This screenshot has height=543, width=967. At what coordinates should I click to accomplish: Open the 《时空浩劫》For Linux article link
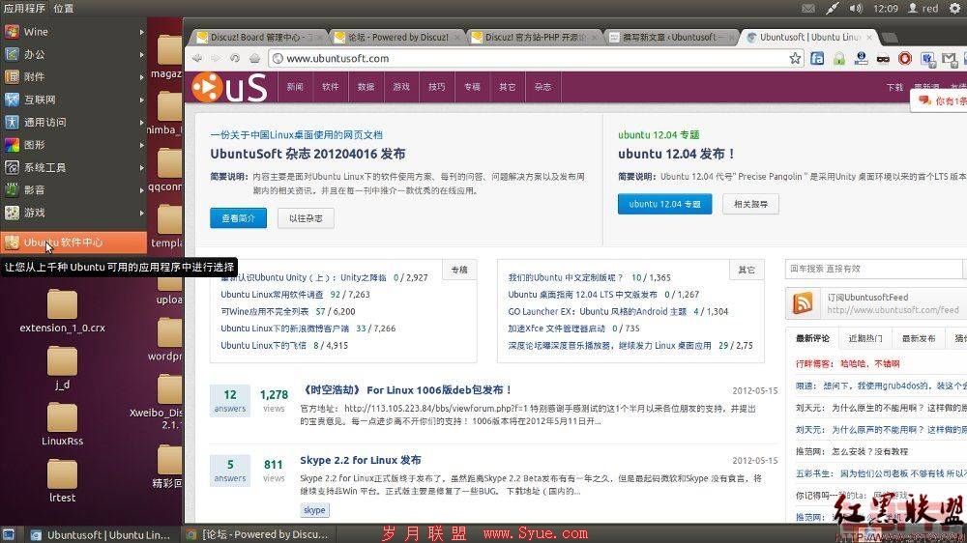pyautogui.click(x=406, y=390)
